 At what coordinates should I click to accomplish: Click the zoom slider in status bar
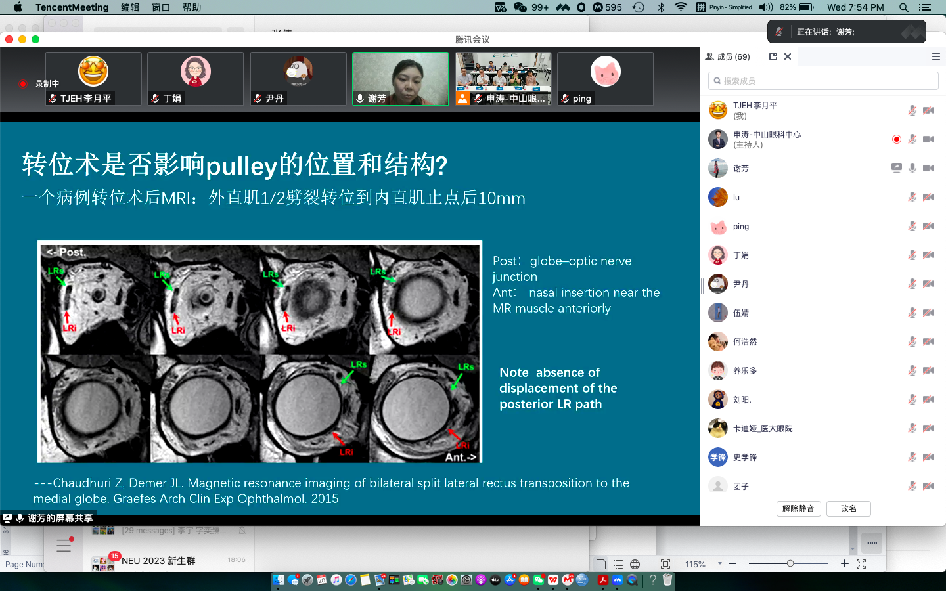pos(790,563)
